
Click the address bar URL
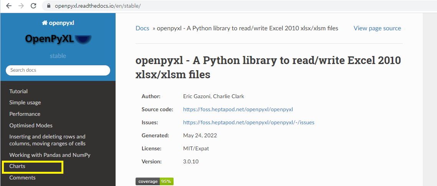coord(98,6)
